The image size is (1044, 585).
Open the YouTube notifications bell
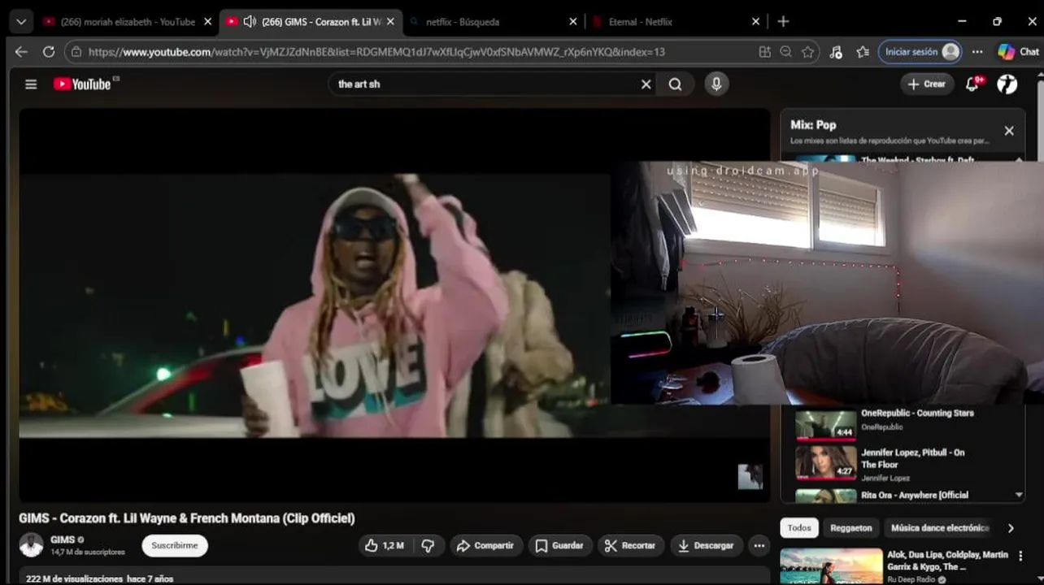tap(973, 84)
